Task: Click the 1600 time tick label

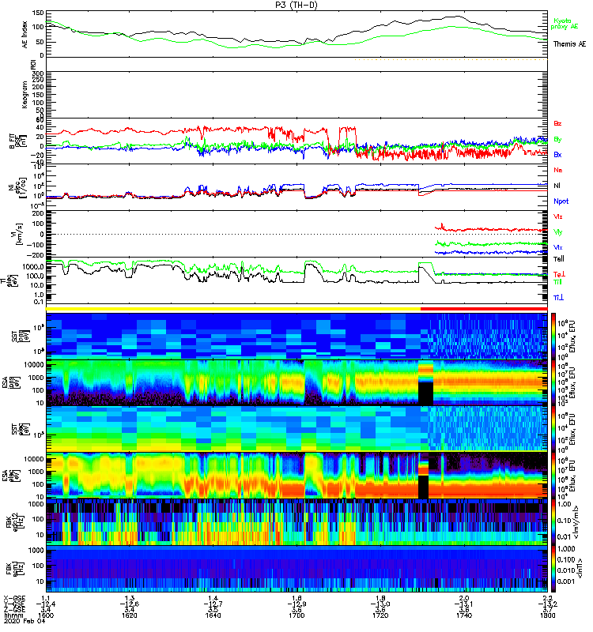Action: (x=46, y=615)
